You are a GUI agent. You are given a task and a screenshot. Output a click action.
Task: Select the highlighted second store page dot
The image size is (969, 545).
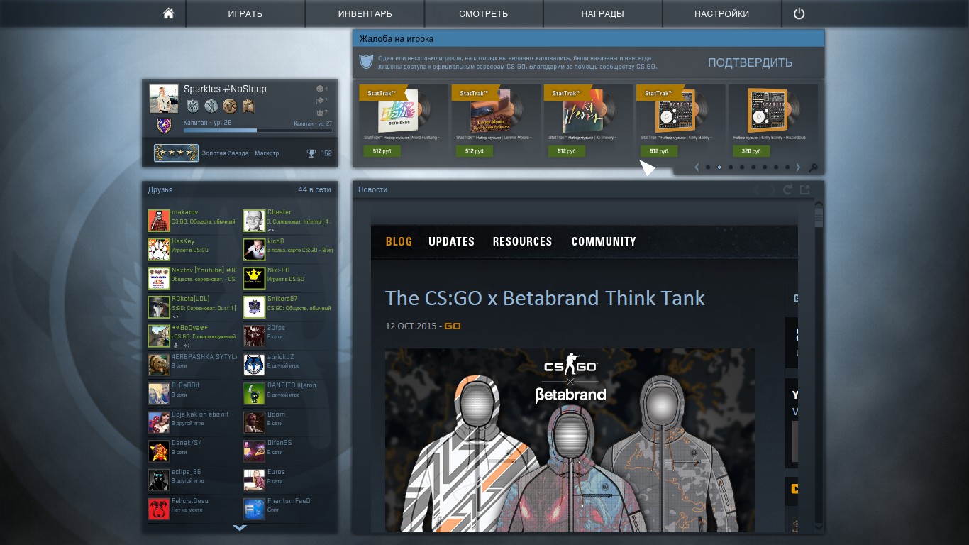pyautogui.click(x=719, y=167)
